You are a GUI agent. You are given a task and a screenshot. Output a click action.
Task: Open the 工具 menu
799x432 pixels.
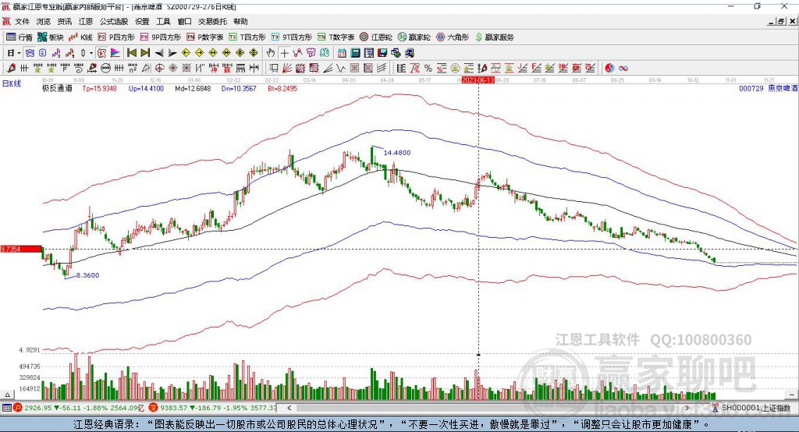[163, 21]
